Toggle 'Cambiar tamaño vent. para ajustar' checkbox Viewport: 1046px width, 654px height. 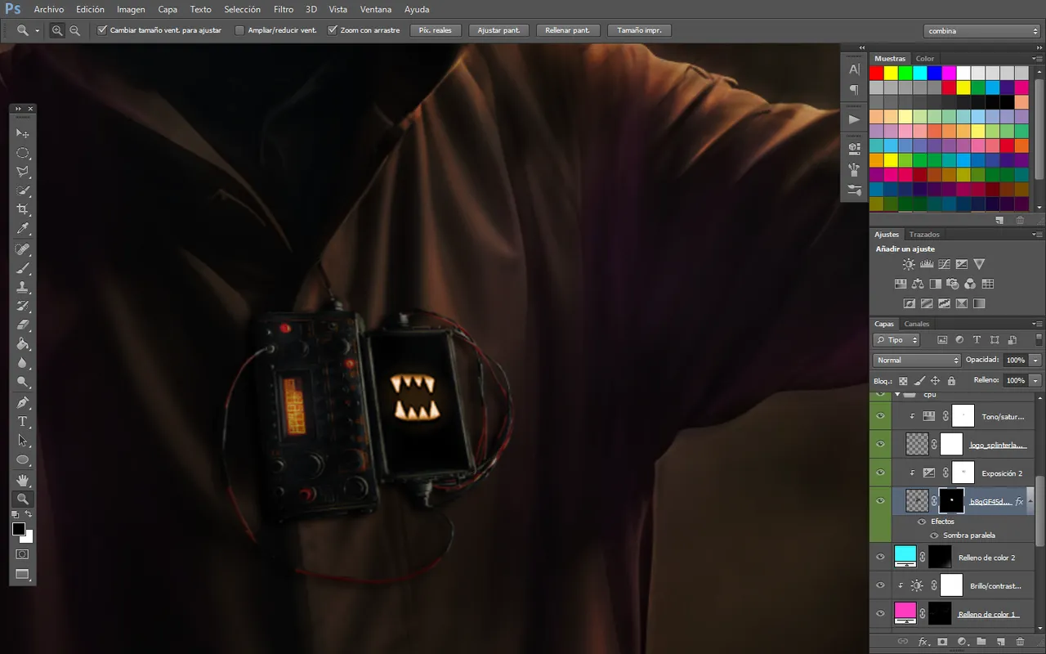point(102,30)
